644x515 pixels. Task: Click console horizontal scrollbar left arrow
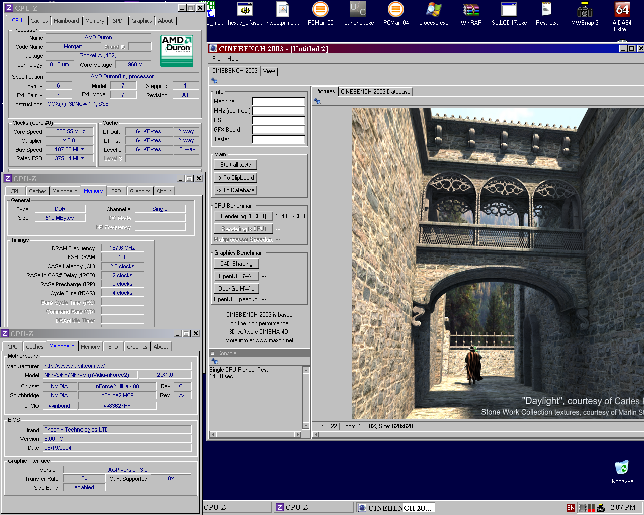213,434
